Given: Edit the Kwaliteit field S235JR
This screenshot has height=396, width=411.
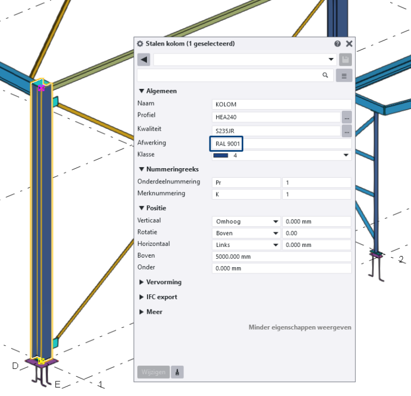Looking at the screenshot, I should pos(276,130).
